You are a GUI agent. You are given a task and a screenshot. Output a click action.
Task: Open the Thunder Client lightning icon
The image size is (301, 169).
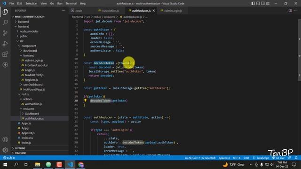point(5,65)
